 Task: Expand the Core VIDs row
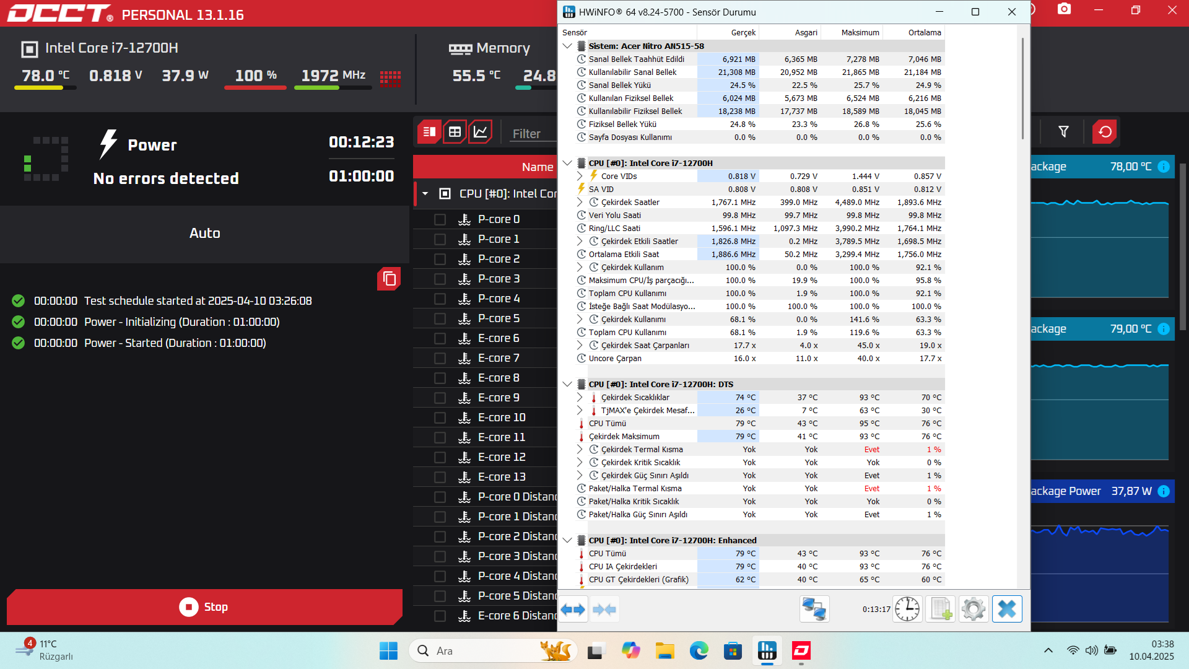(580, 176)
